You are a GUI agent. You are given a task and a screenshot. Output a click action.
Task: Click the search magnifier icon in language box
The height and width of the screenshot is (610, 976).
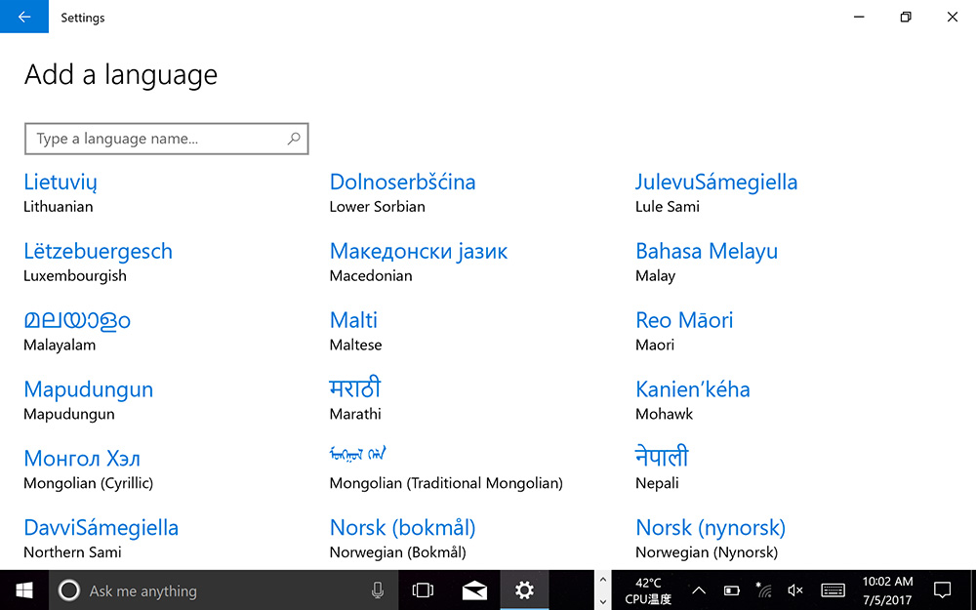point(294,139)
